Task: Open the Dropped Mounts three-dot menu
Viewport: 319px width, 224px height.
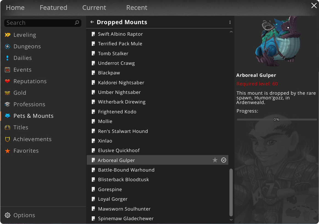Action: pyautogui.click(x=230, y=22)
